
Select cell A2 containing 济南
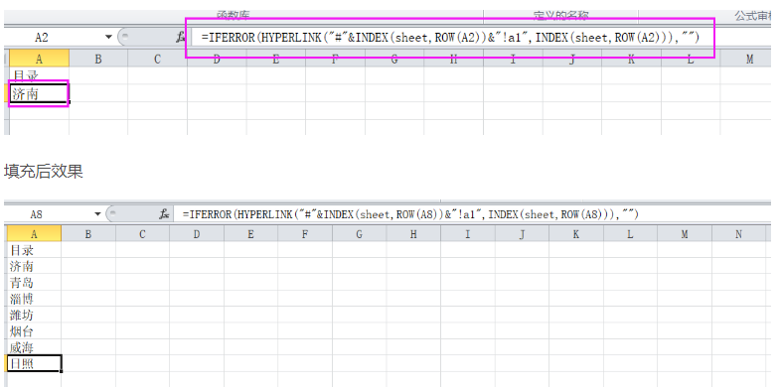[x=39, y=93]
